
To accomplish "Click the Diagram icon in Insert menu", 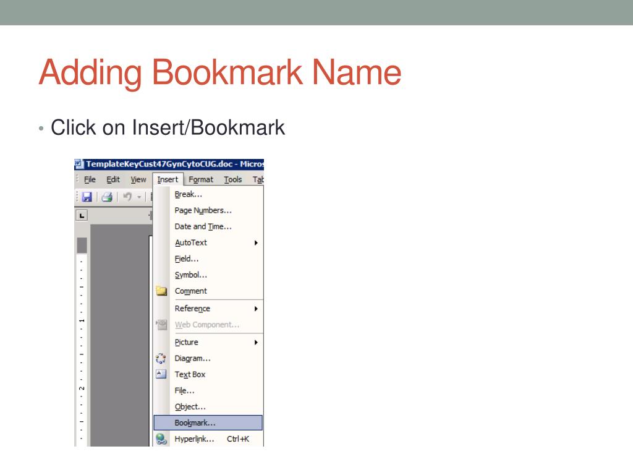I will pos(161,358).
